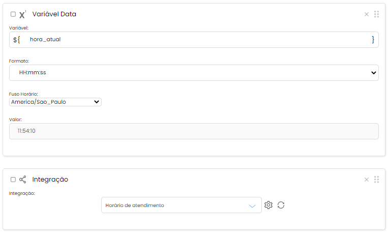Expand the Horário de atendimento dropdown
This screenshot has height=234, width=389.
tap(182, 205)
